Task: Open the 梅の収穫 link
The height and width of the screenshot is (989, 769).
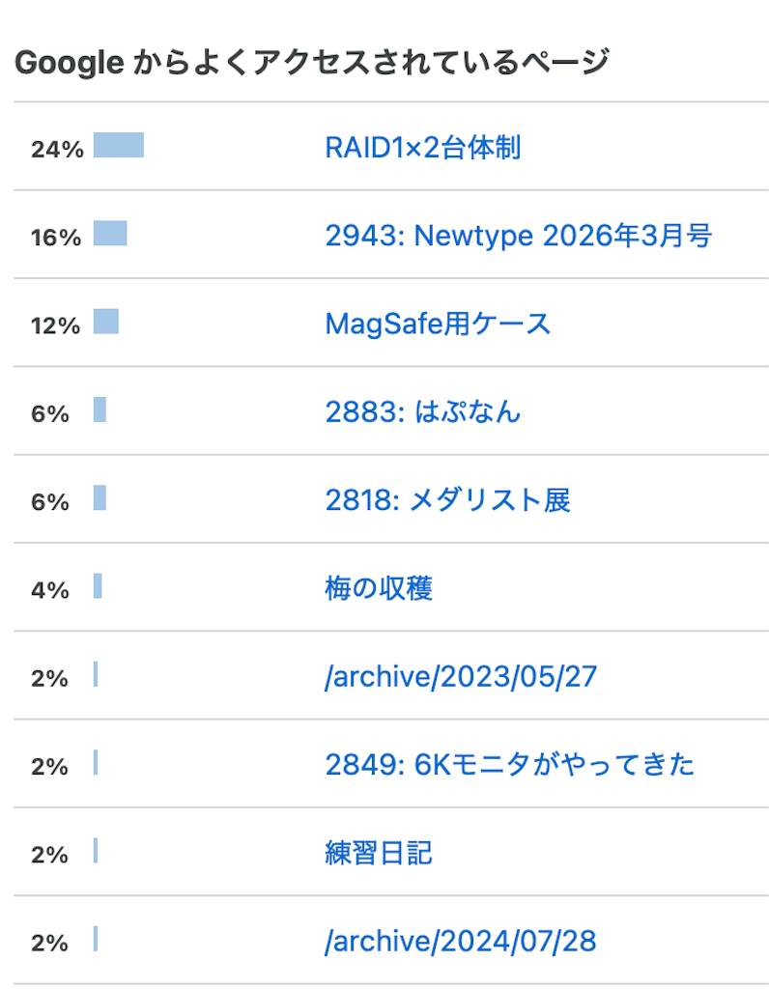Action: pos(379,589)
